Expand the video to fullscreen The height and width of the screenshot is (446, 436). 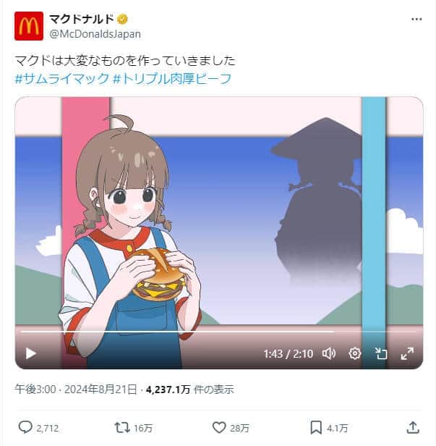tap(407, 353)
